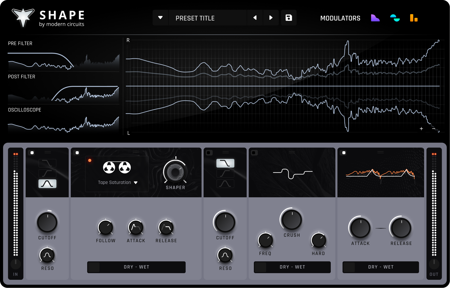Open the cyan LFO modulator

(395, 18)
